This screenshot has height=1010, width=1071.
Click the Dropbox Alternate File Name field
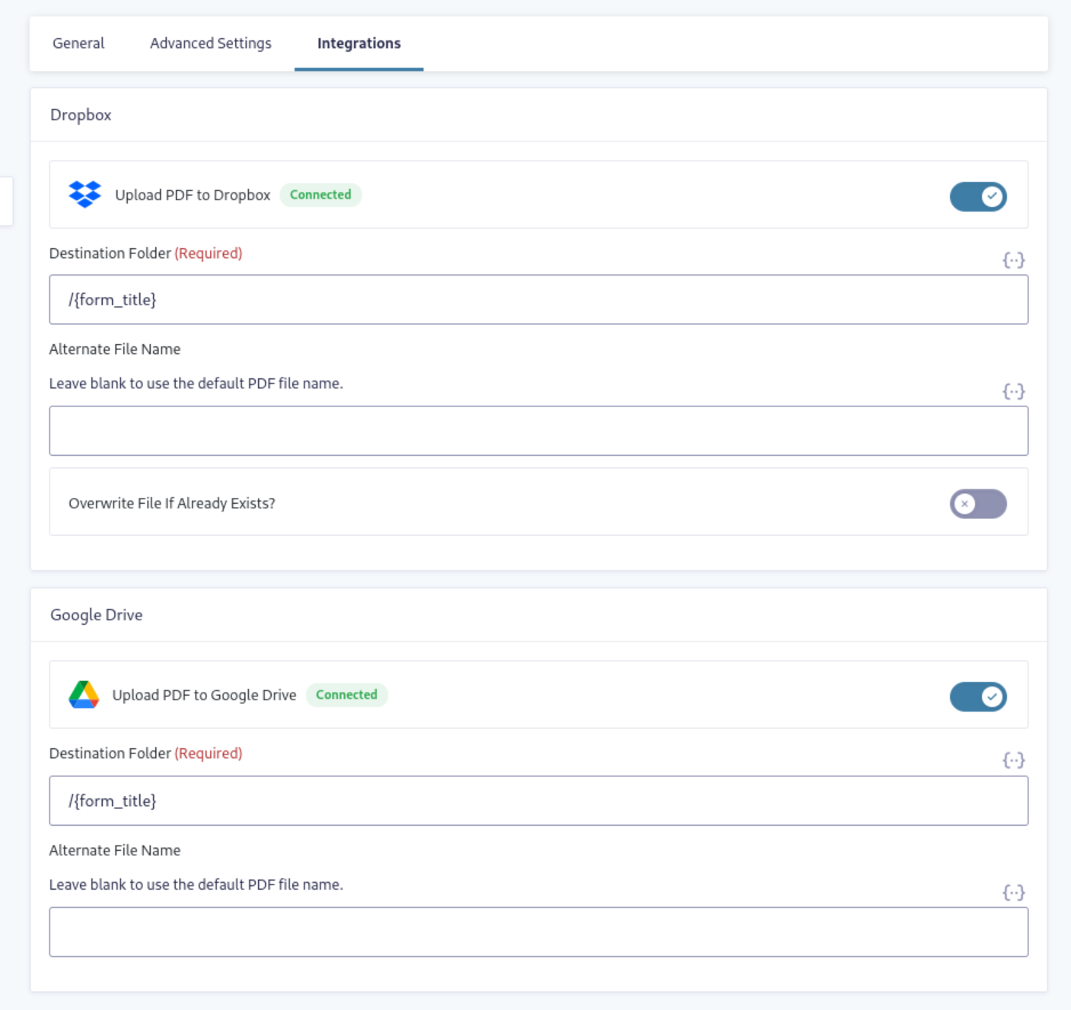click(538, 431)
